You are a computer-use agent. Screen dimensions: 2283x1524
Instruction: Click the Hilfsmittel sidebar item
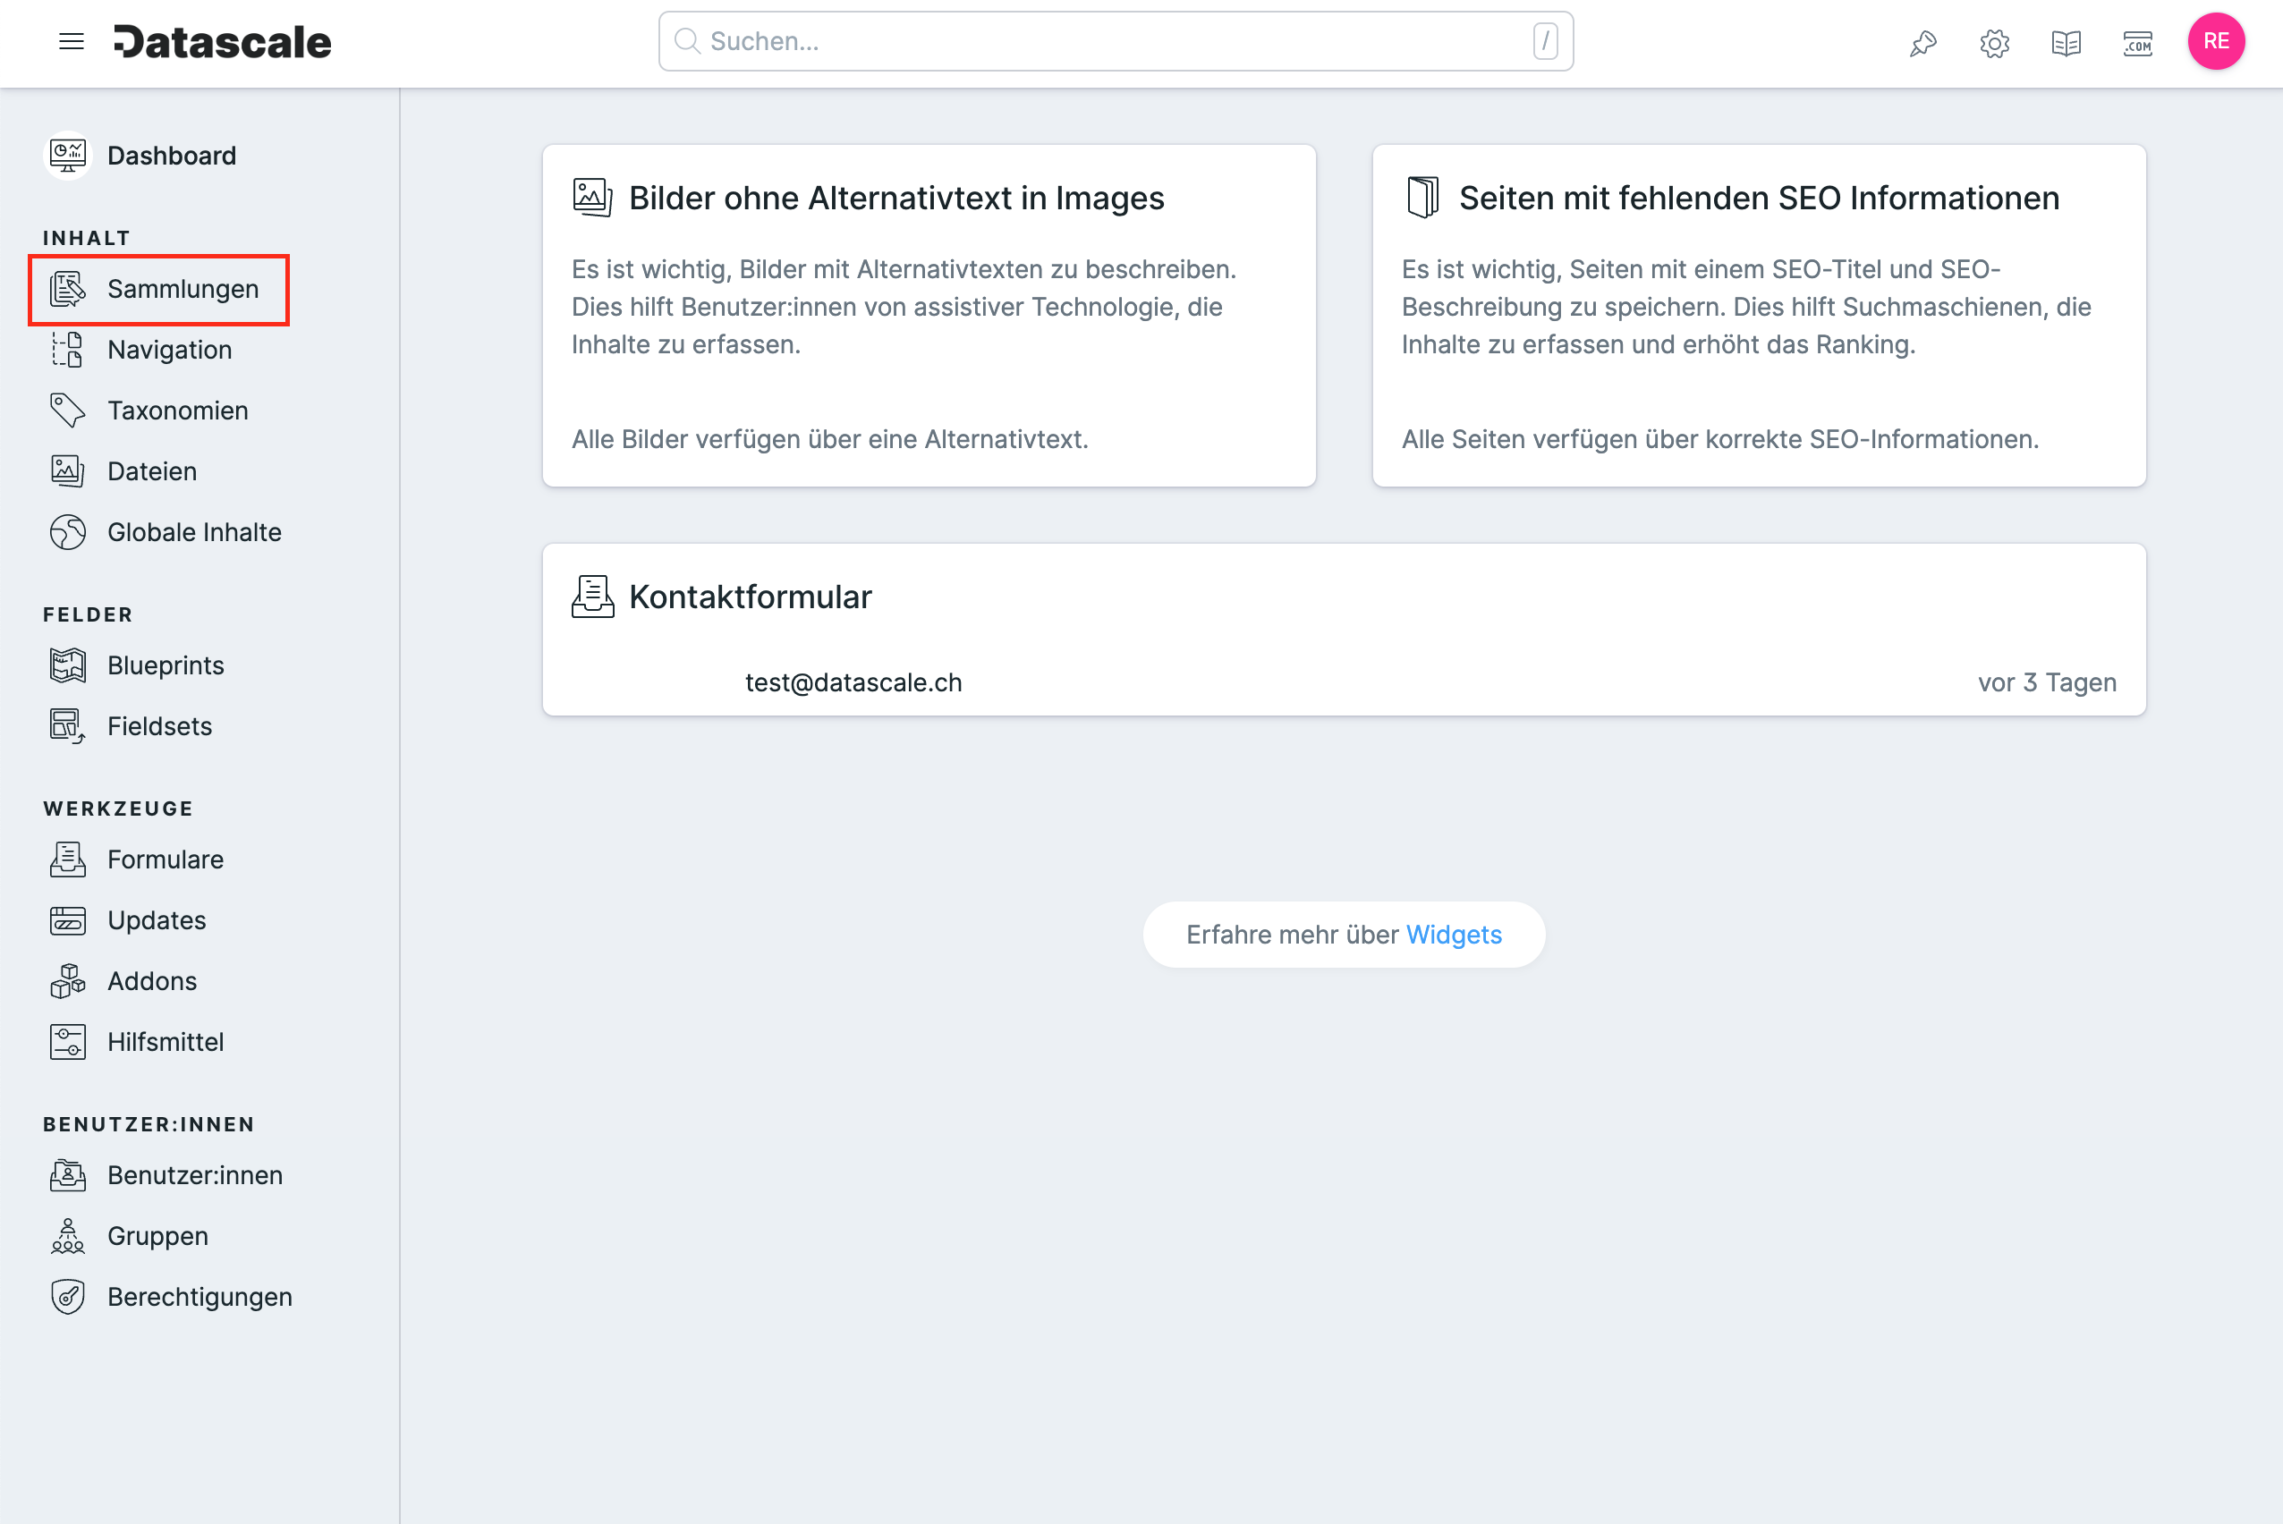point(165,1041)
